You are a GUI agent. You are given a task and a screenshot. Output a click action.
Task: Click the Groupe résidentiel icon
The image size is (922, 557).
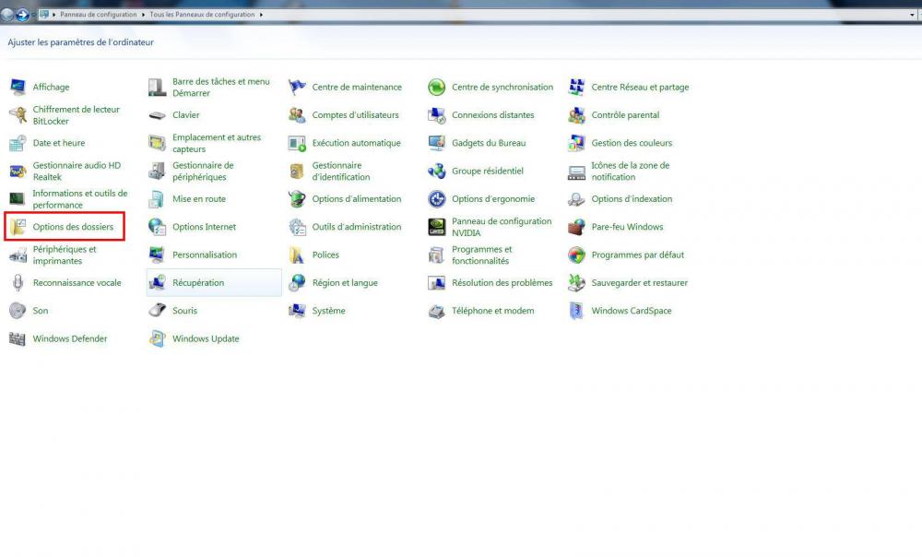tap(437, 172)
